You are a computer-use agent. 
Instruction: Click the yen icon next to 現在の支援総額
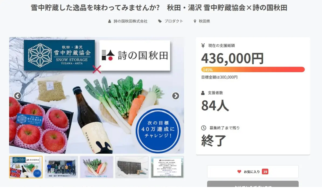pyautogui.click(x=203, y=46)
